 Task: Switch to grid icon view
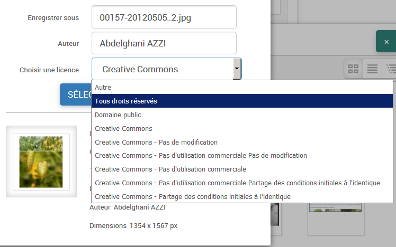point(354,69)
